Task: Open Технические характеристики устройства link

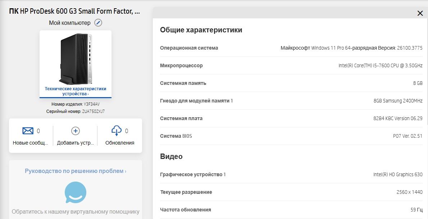Action: tap(76, 91)
